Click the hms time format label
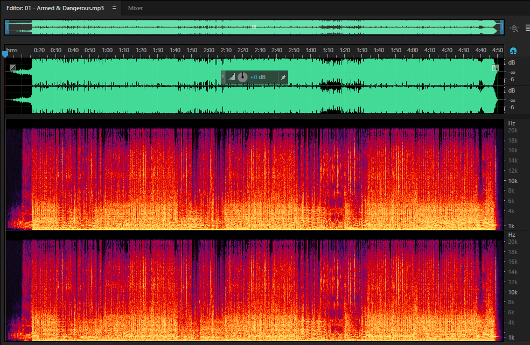This screenshot has width=530, height=345. [12, 51]
